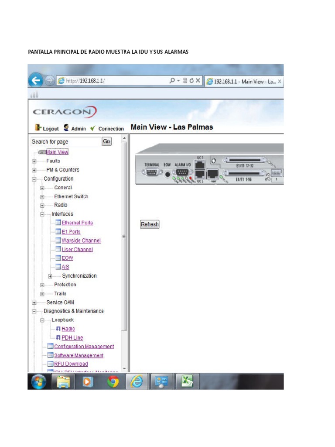Image resolution: width=335 pixels, height=447 pixels.
Task: Expand the Service OAM node
Action: [x=34, y=303]
